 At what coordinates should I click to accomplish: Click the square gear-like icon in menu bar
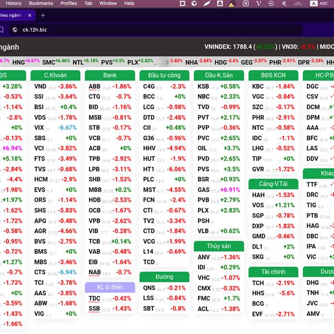click(x=183, y=3)
